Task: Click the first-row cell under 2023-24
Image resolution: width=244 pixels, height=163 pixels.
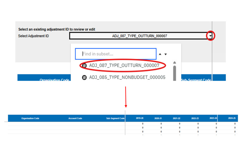Action: coord(213,124)
